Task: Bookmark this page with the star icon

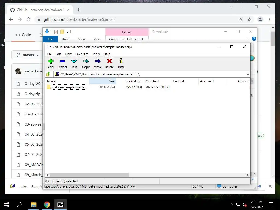Action: [x=249, y=19]
